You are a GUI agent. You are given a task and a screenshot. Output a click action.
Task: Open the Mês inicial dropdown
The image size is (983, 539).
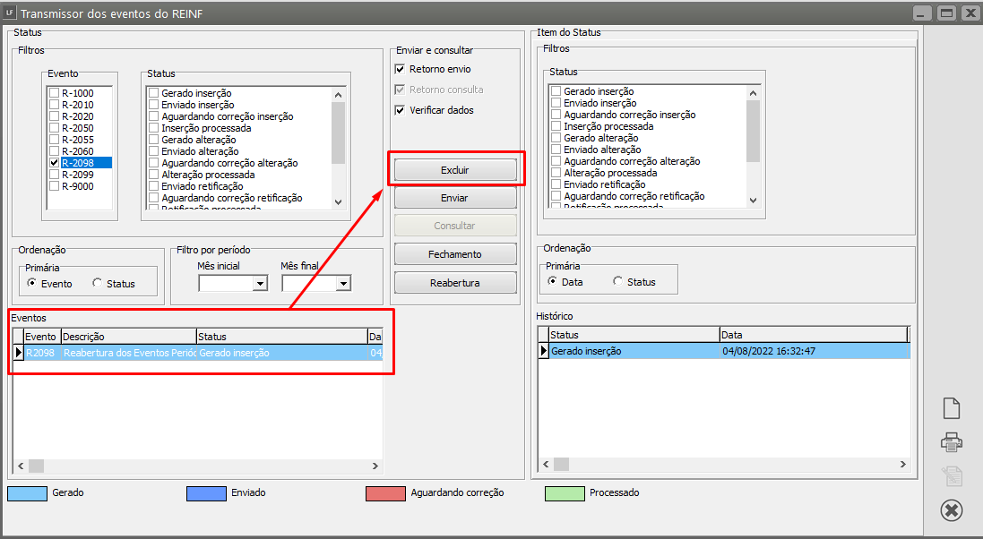260,284
